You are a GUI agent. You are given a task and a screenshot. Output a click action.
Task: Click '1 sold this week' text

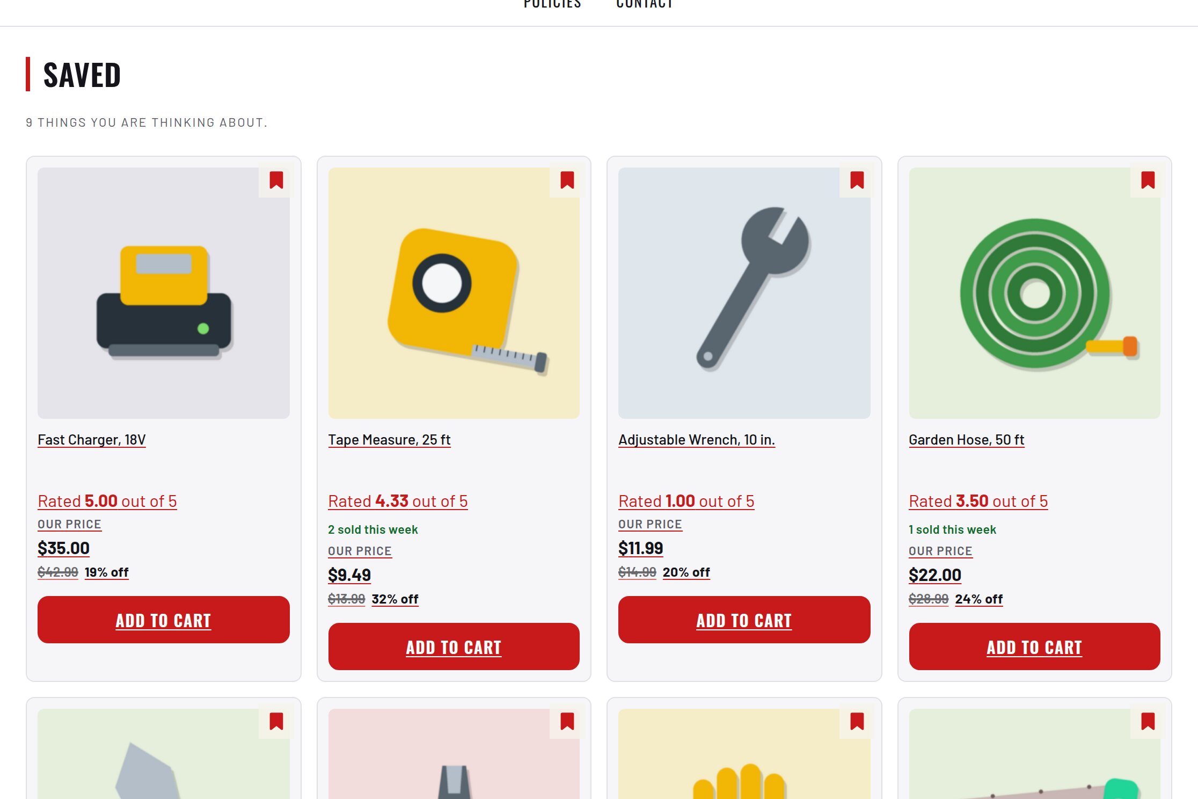point(953,529)
